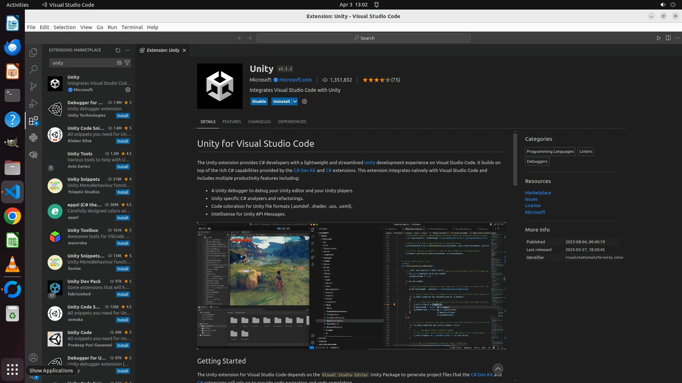The width and height of the screenshot is (682, 383).
Task: Click the details page vertical scrollbar
Action: tap(515, 159)
